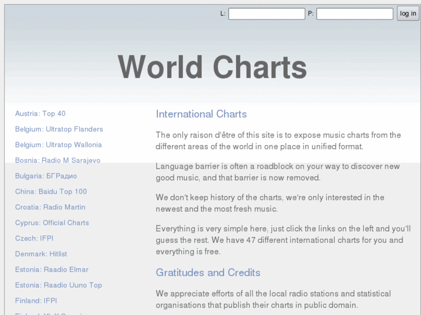Open Estonia: Raadio Elmar link
The width and height of the screenshot is (421, 315).
(52, 269)
